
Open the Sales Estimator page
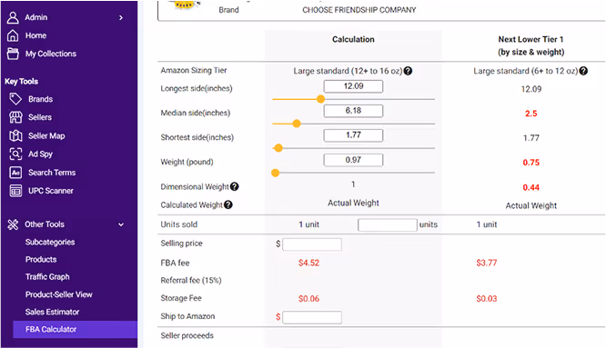point(52,312)
